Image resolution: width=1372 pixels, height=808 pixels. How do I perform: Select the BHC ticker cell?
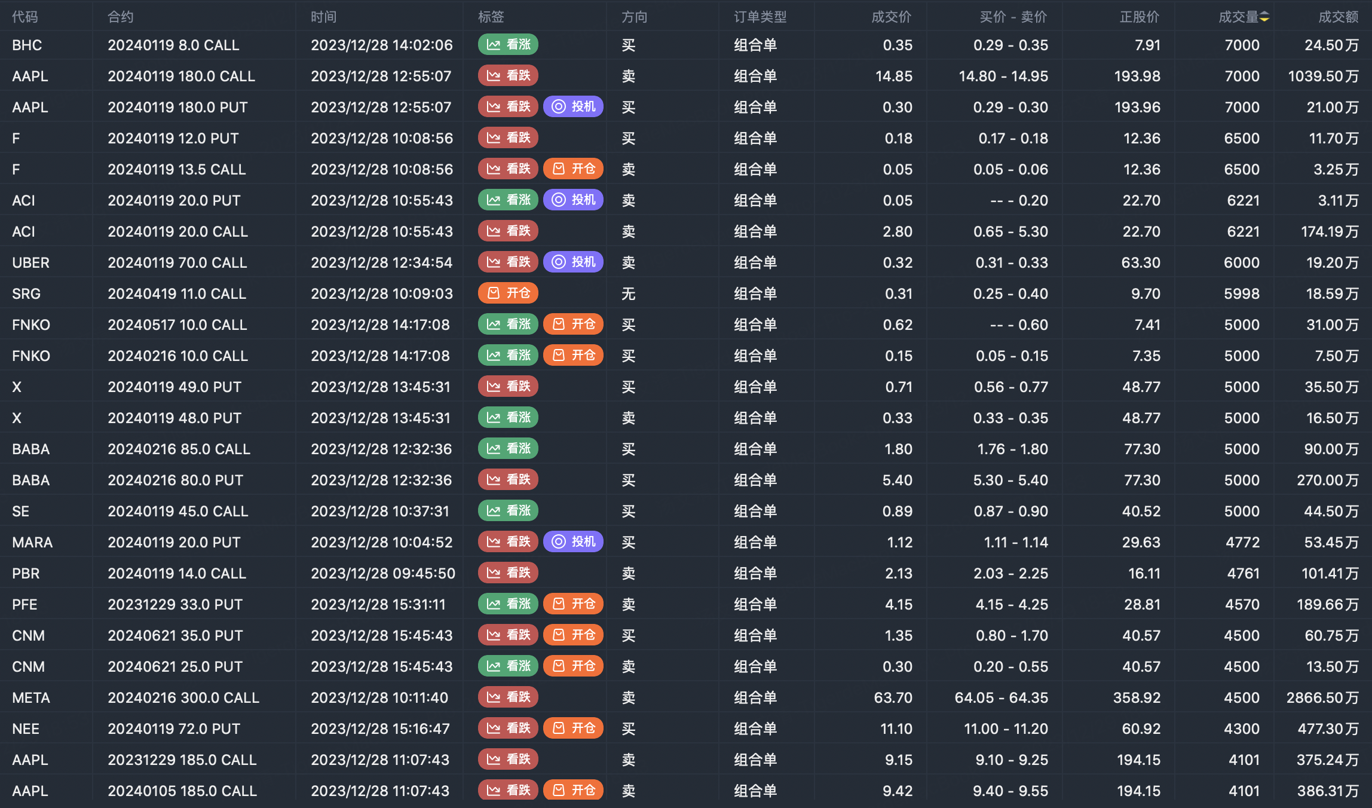tap(27, 45)
